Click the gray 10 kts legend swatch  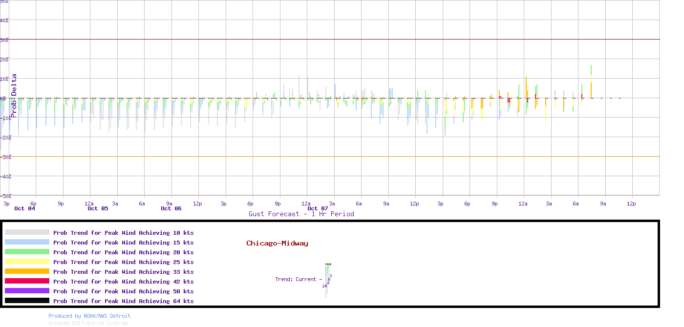27,232
